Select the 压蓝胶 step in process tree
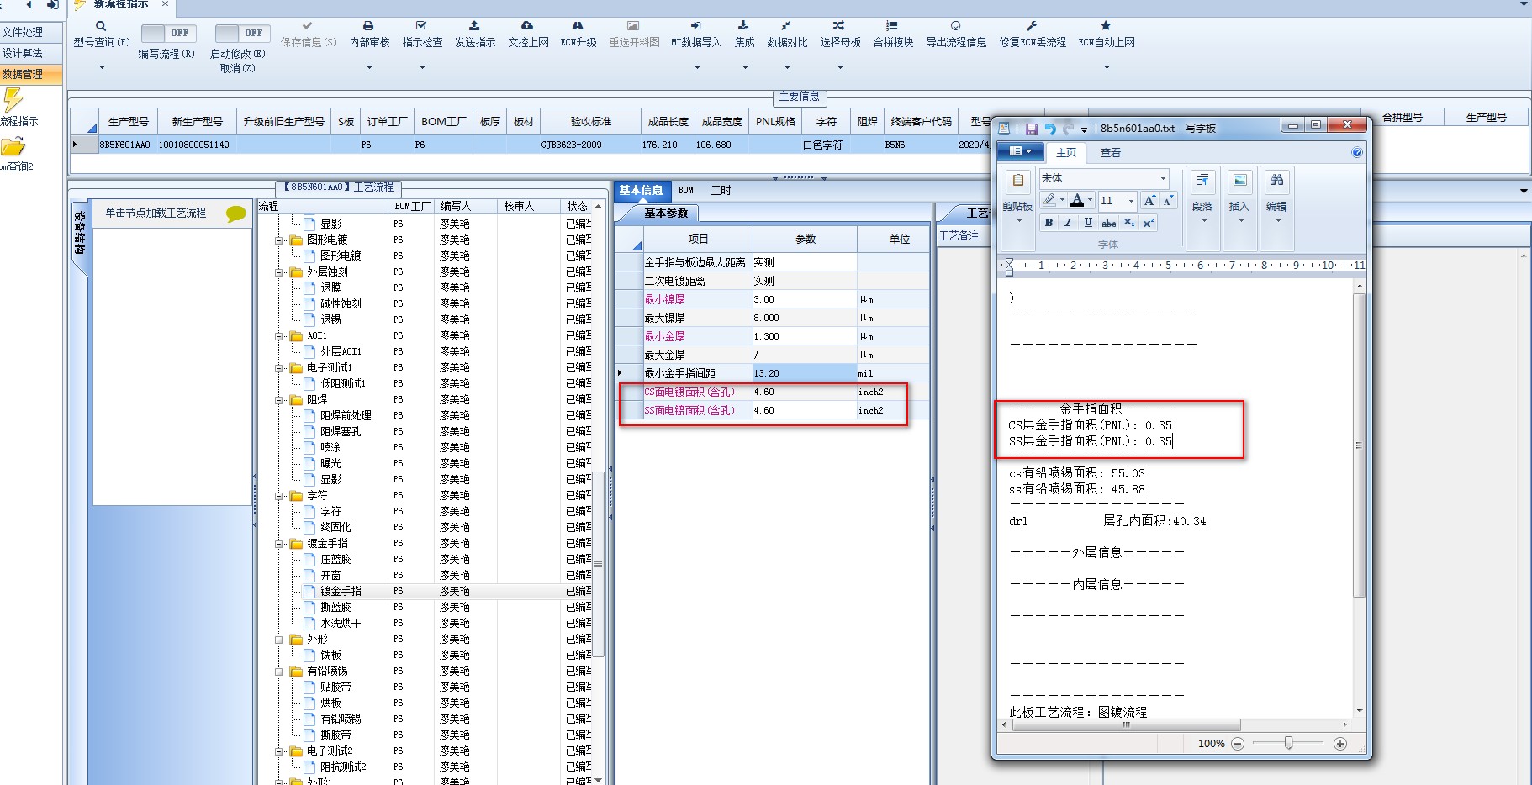Screen dimensions: 1532x785 pyautogui.click(x=335, y=560)
